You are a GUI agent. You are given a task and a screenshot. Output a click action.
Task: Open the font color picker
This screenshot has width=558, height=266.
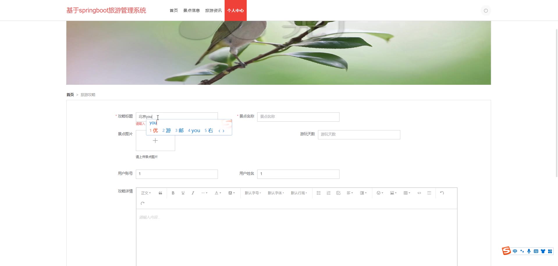(218, 193)
